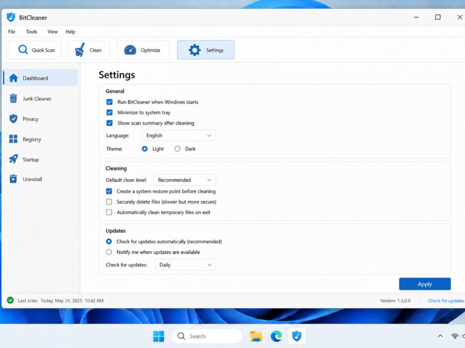Click the taskbar Search box
The image size is (465, 348).
(x=207, y=336)
